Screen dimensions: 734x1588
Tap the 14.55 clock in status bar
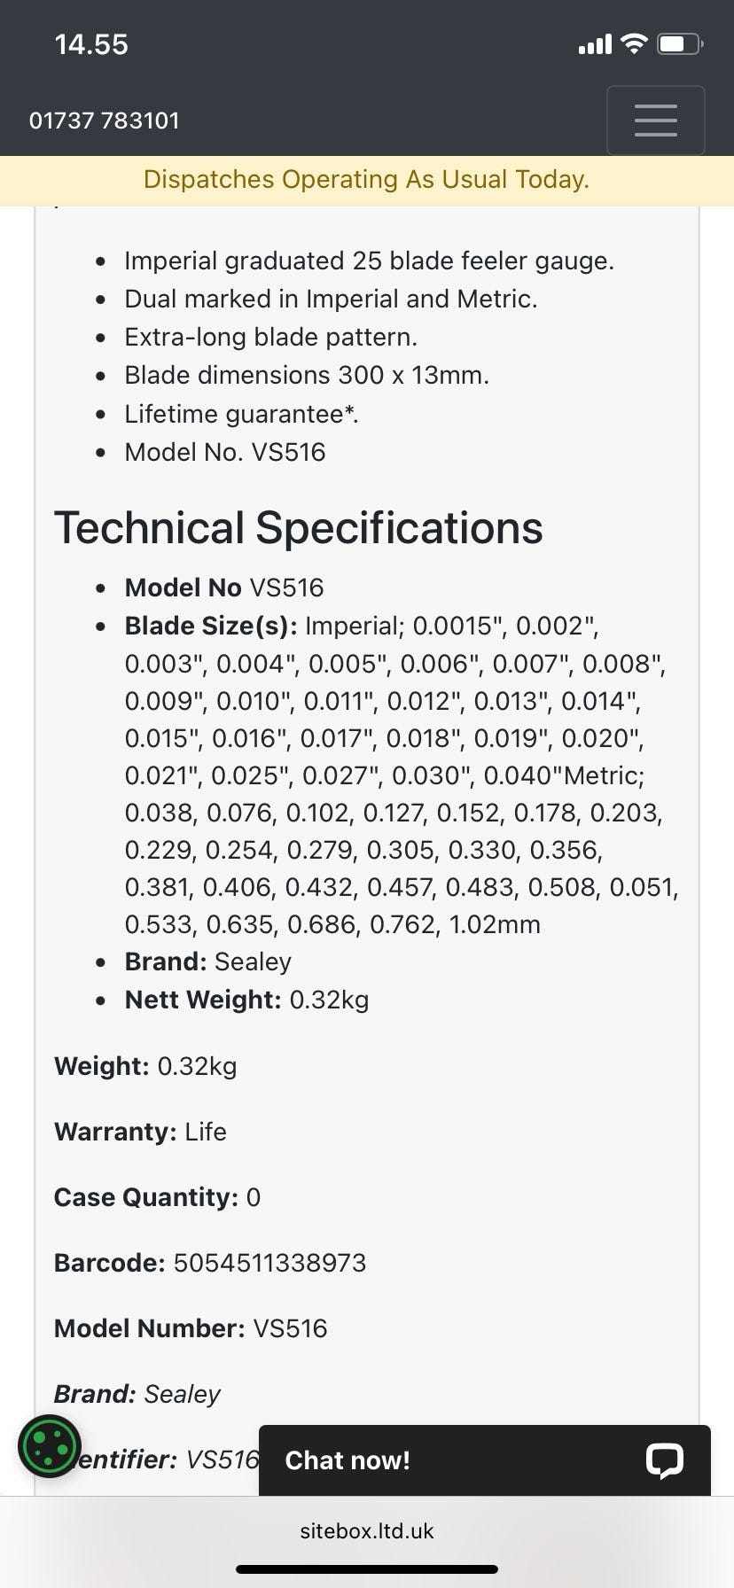click(91, 44)
